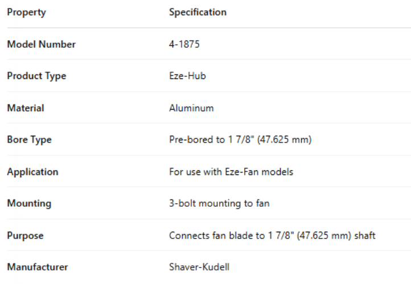Click the word shaft in Purpose row
Viewport: 411px width, 284px height.
(365, 235)
